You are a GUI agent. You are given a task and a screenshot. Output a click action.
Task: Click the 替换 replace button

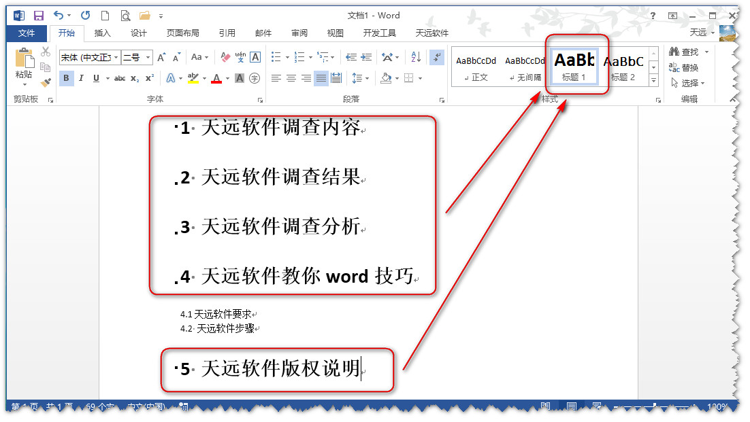[x=684, y=67]
